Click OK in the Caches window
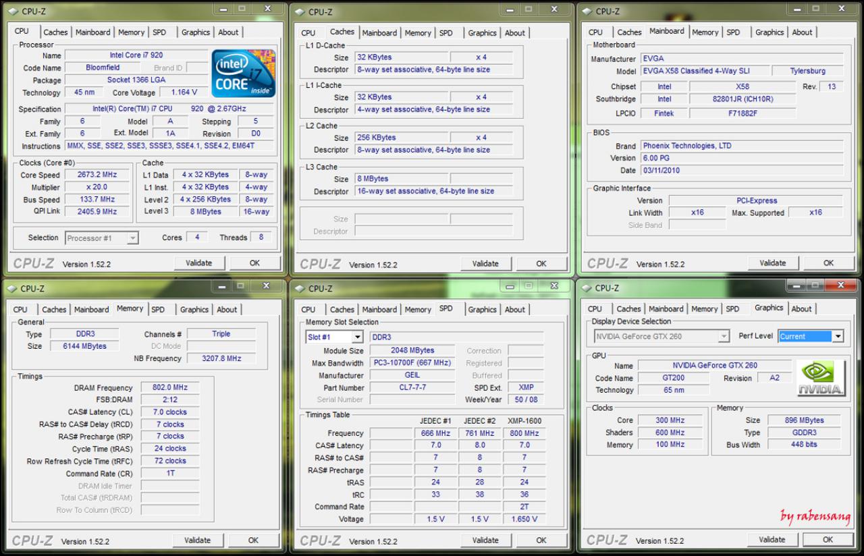 541,264
